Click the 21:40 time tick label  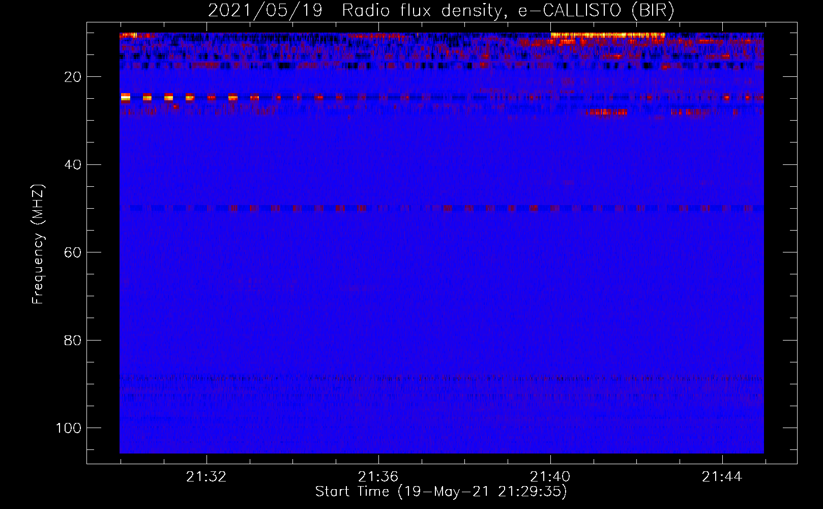pos(550,477)
